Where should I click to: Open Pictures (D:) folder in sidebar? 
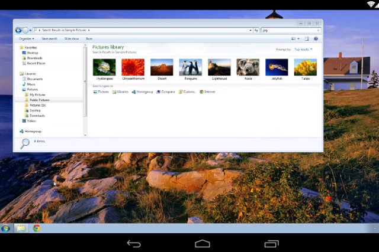(35, 105)
